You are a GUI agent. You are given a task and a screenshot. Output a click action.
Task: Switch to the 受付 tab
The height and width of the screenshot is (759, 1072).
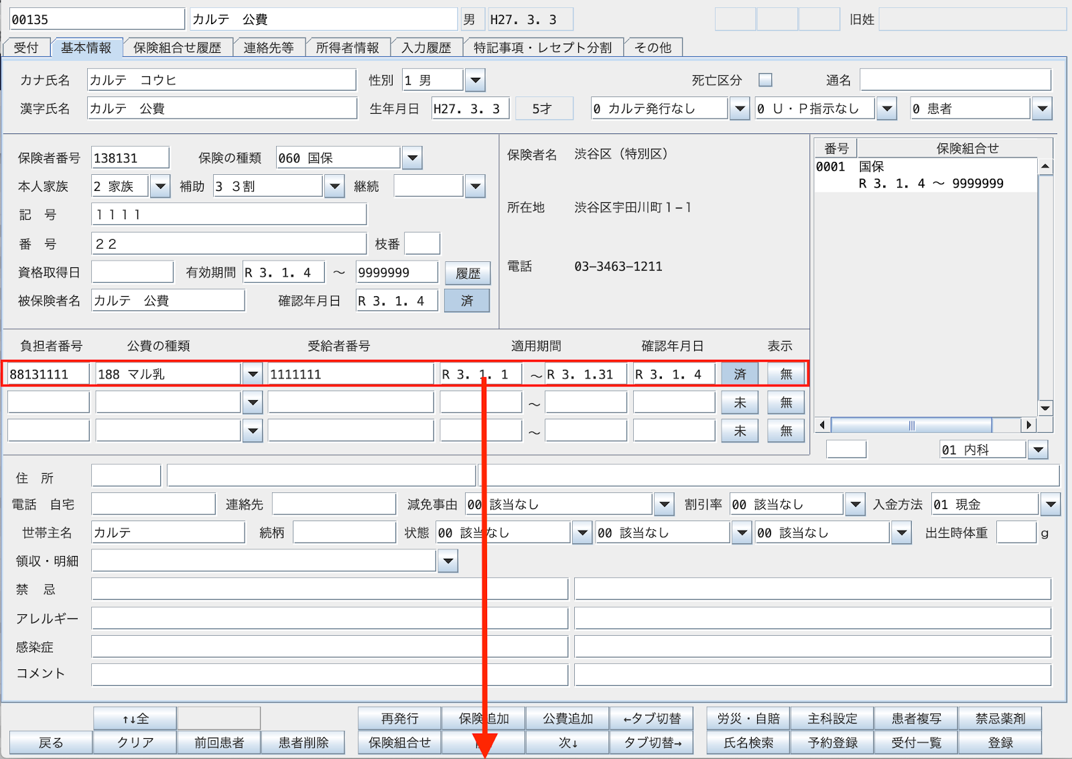pos(26,47)
